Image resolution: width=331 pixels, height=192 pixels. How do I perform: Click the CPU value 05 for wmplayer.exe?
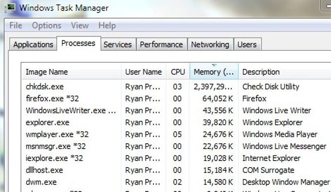177,134
